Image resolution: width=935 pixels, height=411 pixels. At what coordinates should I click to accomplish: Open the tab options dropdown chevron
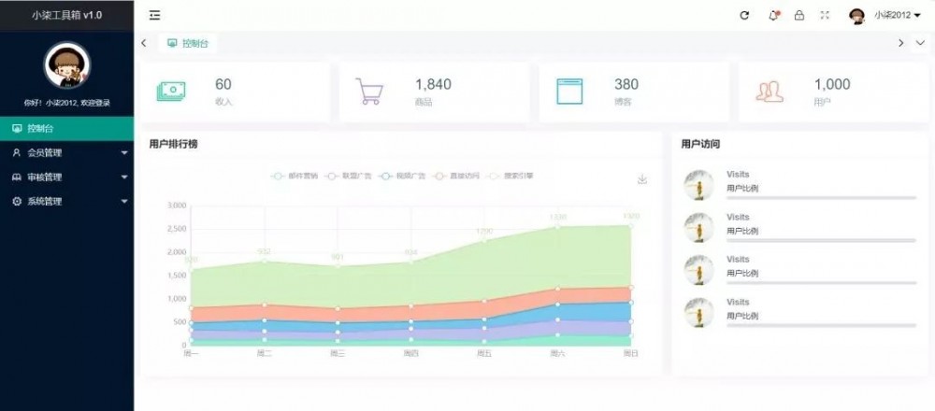[x=920, y=43]
